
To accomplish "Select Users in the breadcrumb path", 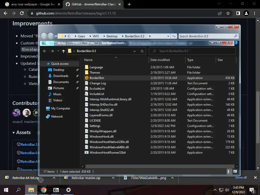I will click(x=82, y=36).
